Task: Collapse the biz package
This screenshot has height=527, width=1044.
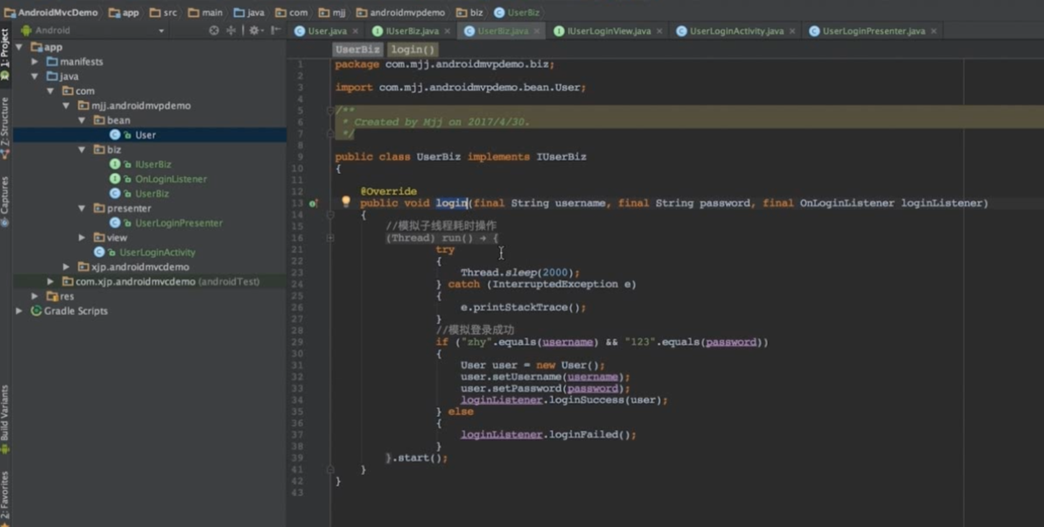Action: click(81, 150)
